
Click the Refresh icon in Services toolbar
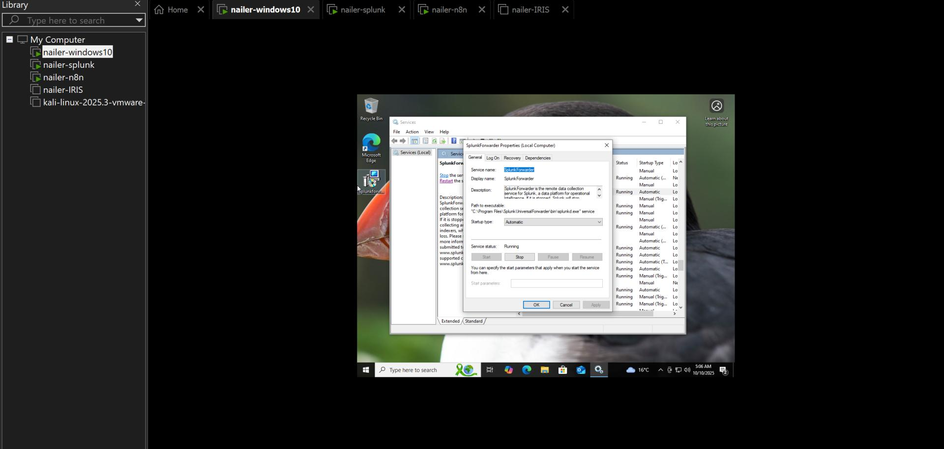(x=434, y=141)
